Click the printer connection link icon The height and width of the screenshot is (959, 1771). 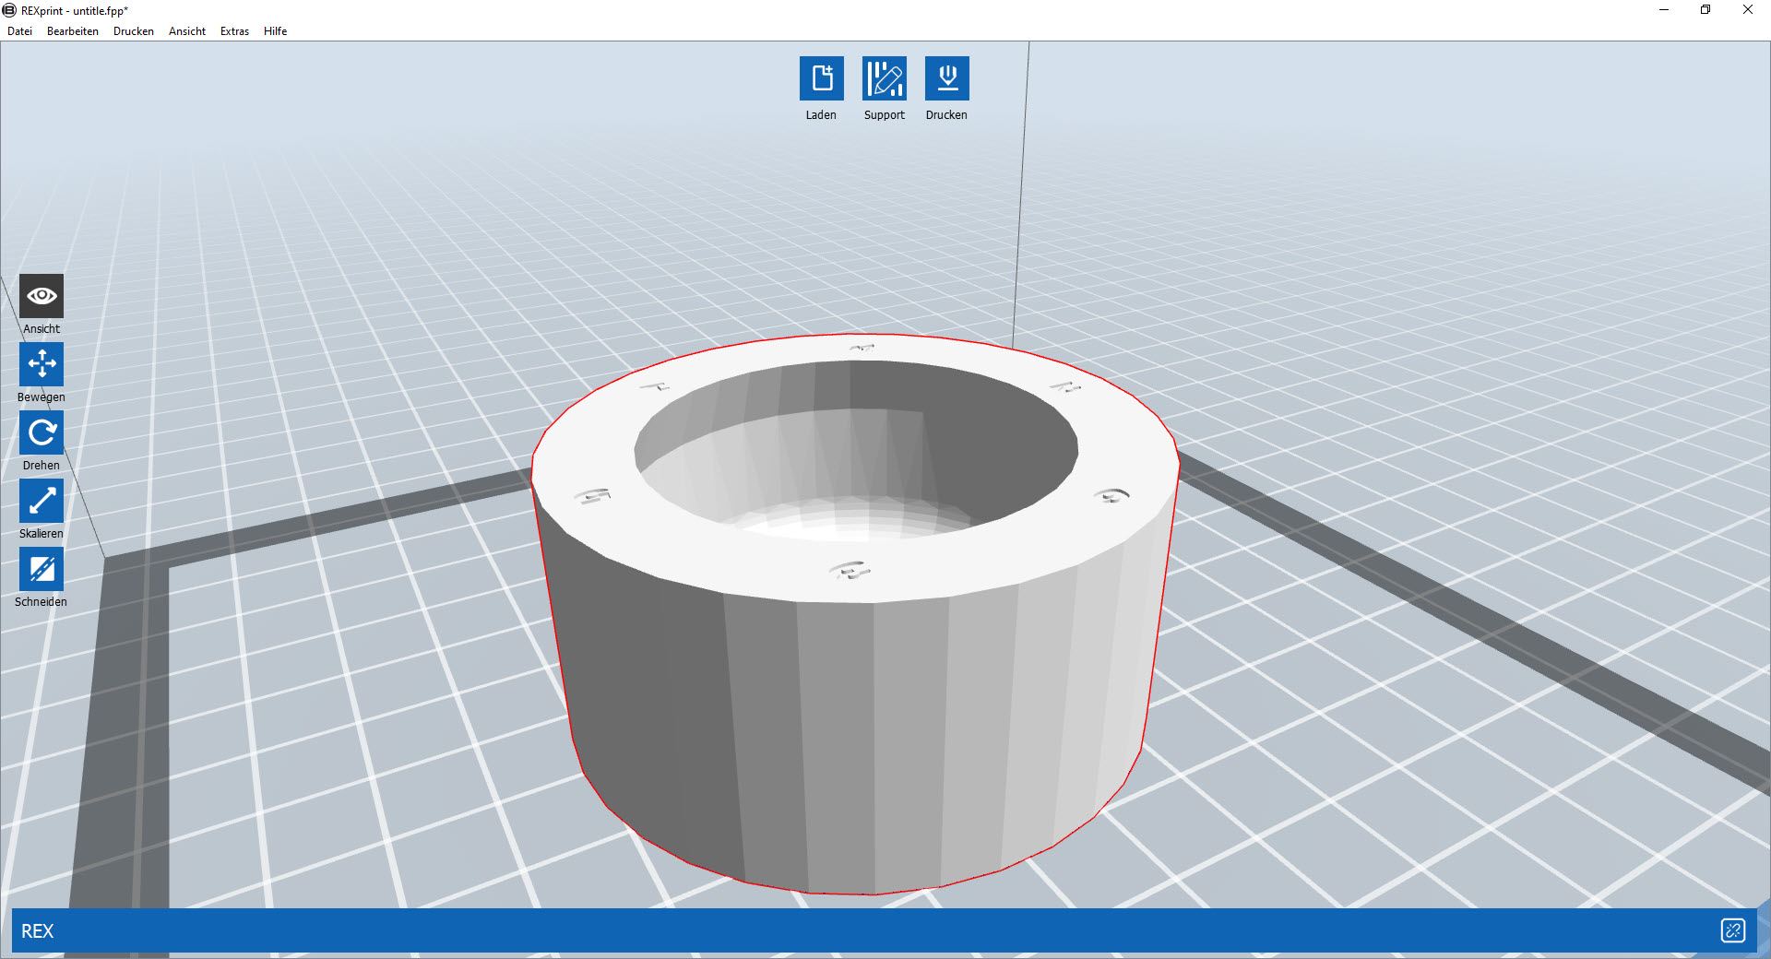point(1732,930)
